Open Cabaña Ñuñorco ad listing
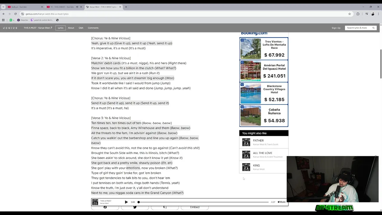This screenshot has height=215, width=382. [x=264, y=115]
